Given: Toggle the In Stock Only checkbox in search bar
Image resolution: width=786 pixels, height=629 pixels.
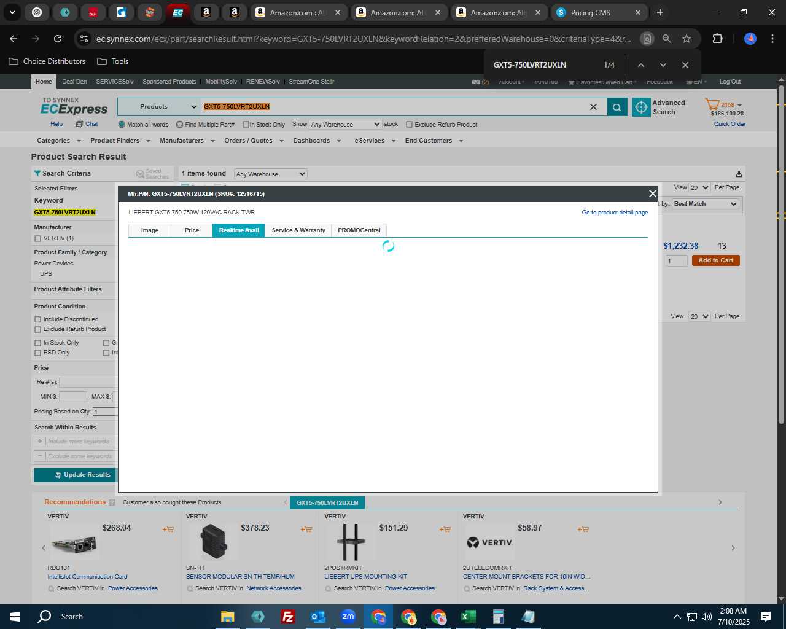Looking at the screenshot, I should pyautogui.click(x=246, y=125).
